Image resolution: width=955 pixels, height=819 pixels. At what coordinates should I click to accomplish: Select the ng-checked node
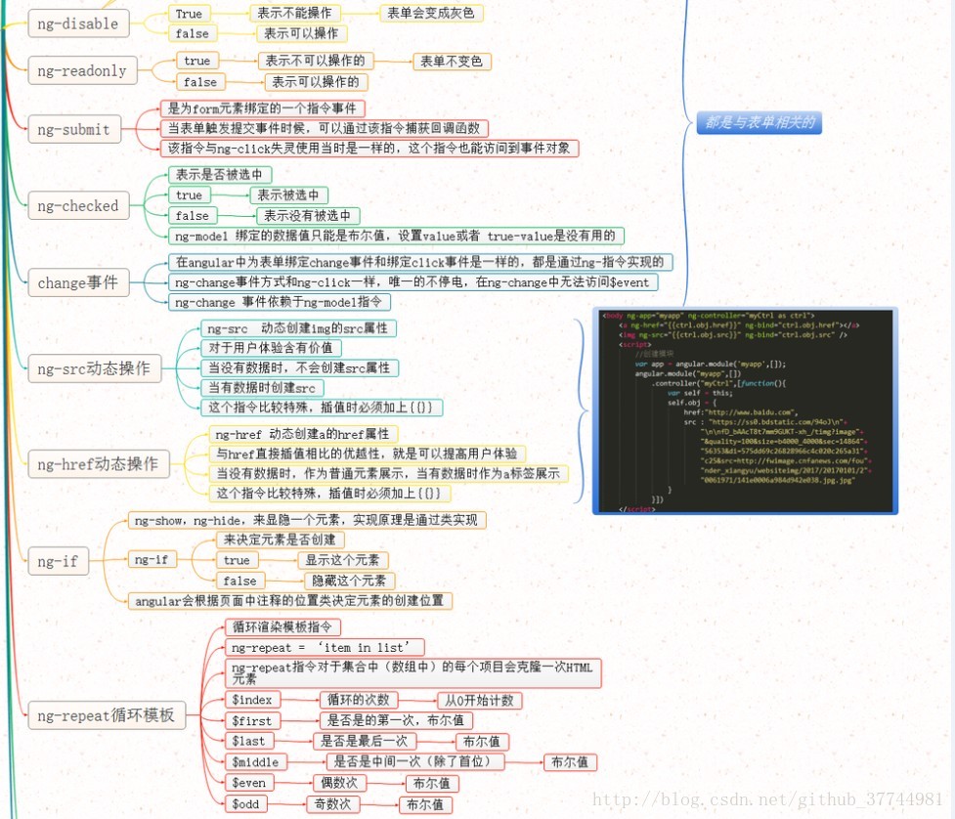click(78, 206)
